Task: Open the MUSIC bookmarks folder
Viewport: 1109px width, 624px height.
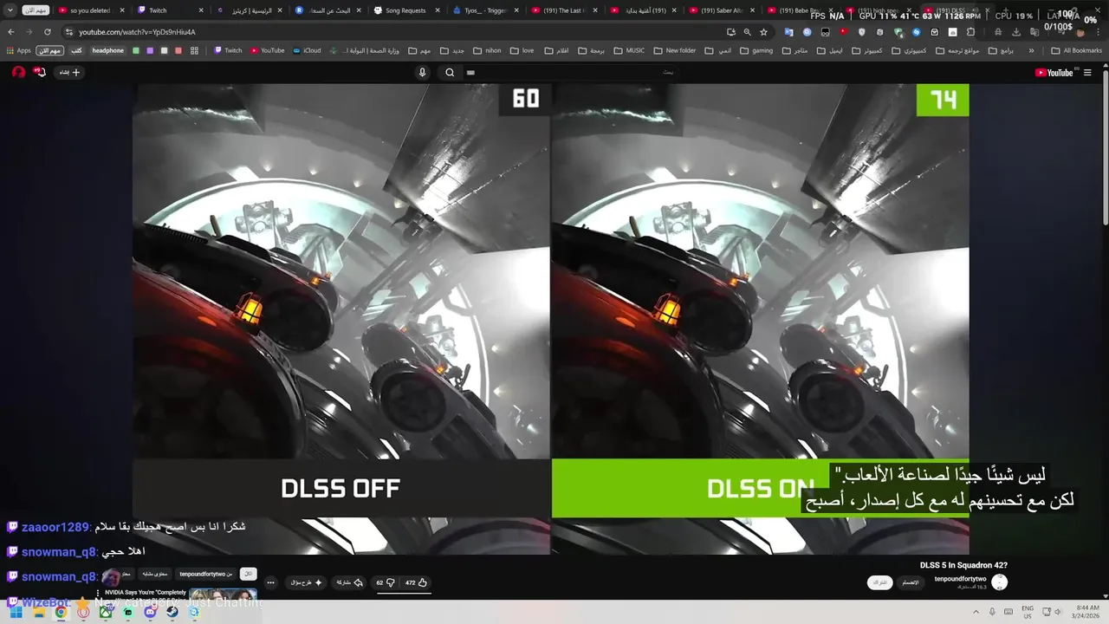Action: click(629, 50)
